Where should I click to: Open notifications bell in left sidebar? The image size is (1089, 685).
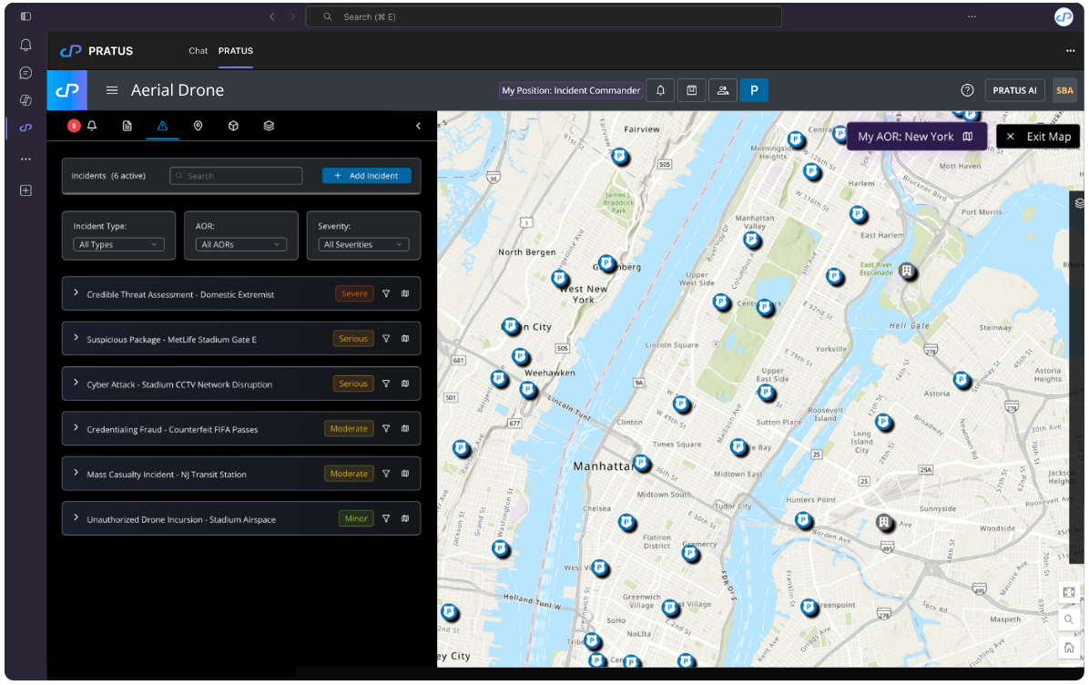[x=25, y=46]
